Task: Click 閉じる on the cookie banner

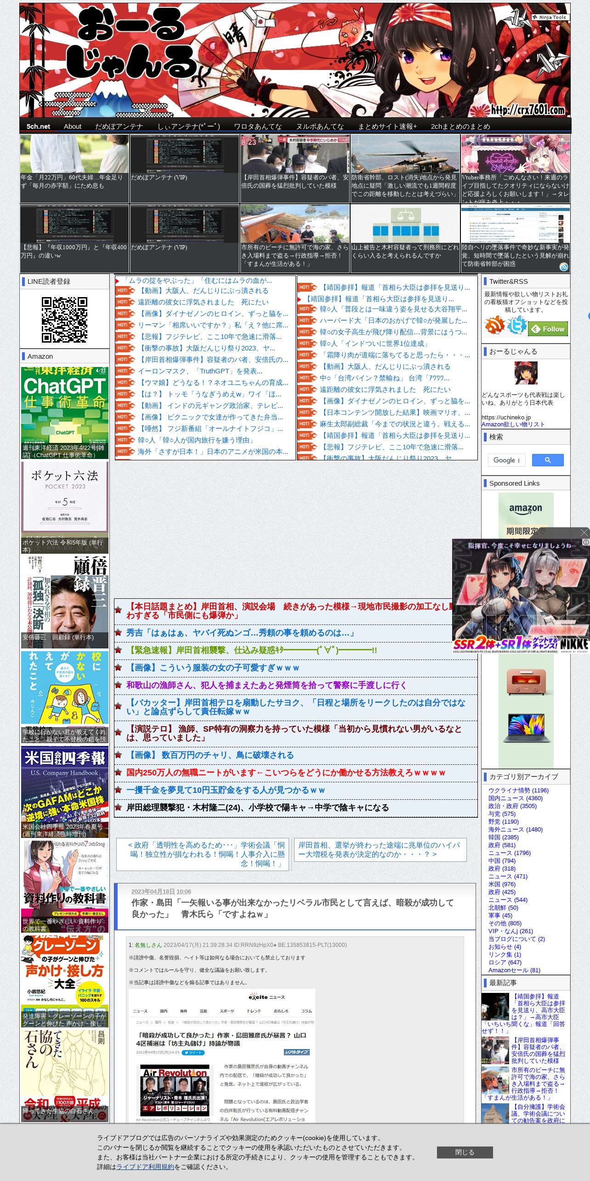Action: [x=465, y=1152]
